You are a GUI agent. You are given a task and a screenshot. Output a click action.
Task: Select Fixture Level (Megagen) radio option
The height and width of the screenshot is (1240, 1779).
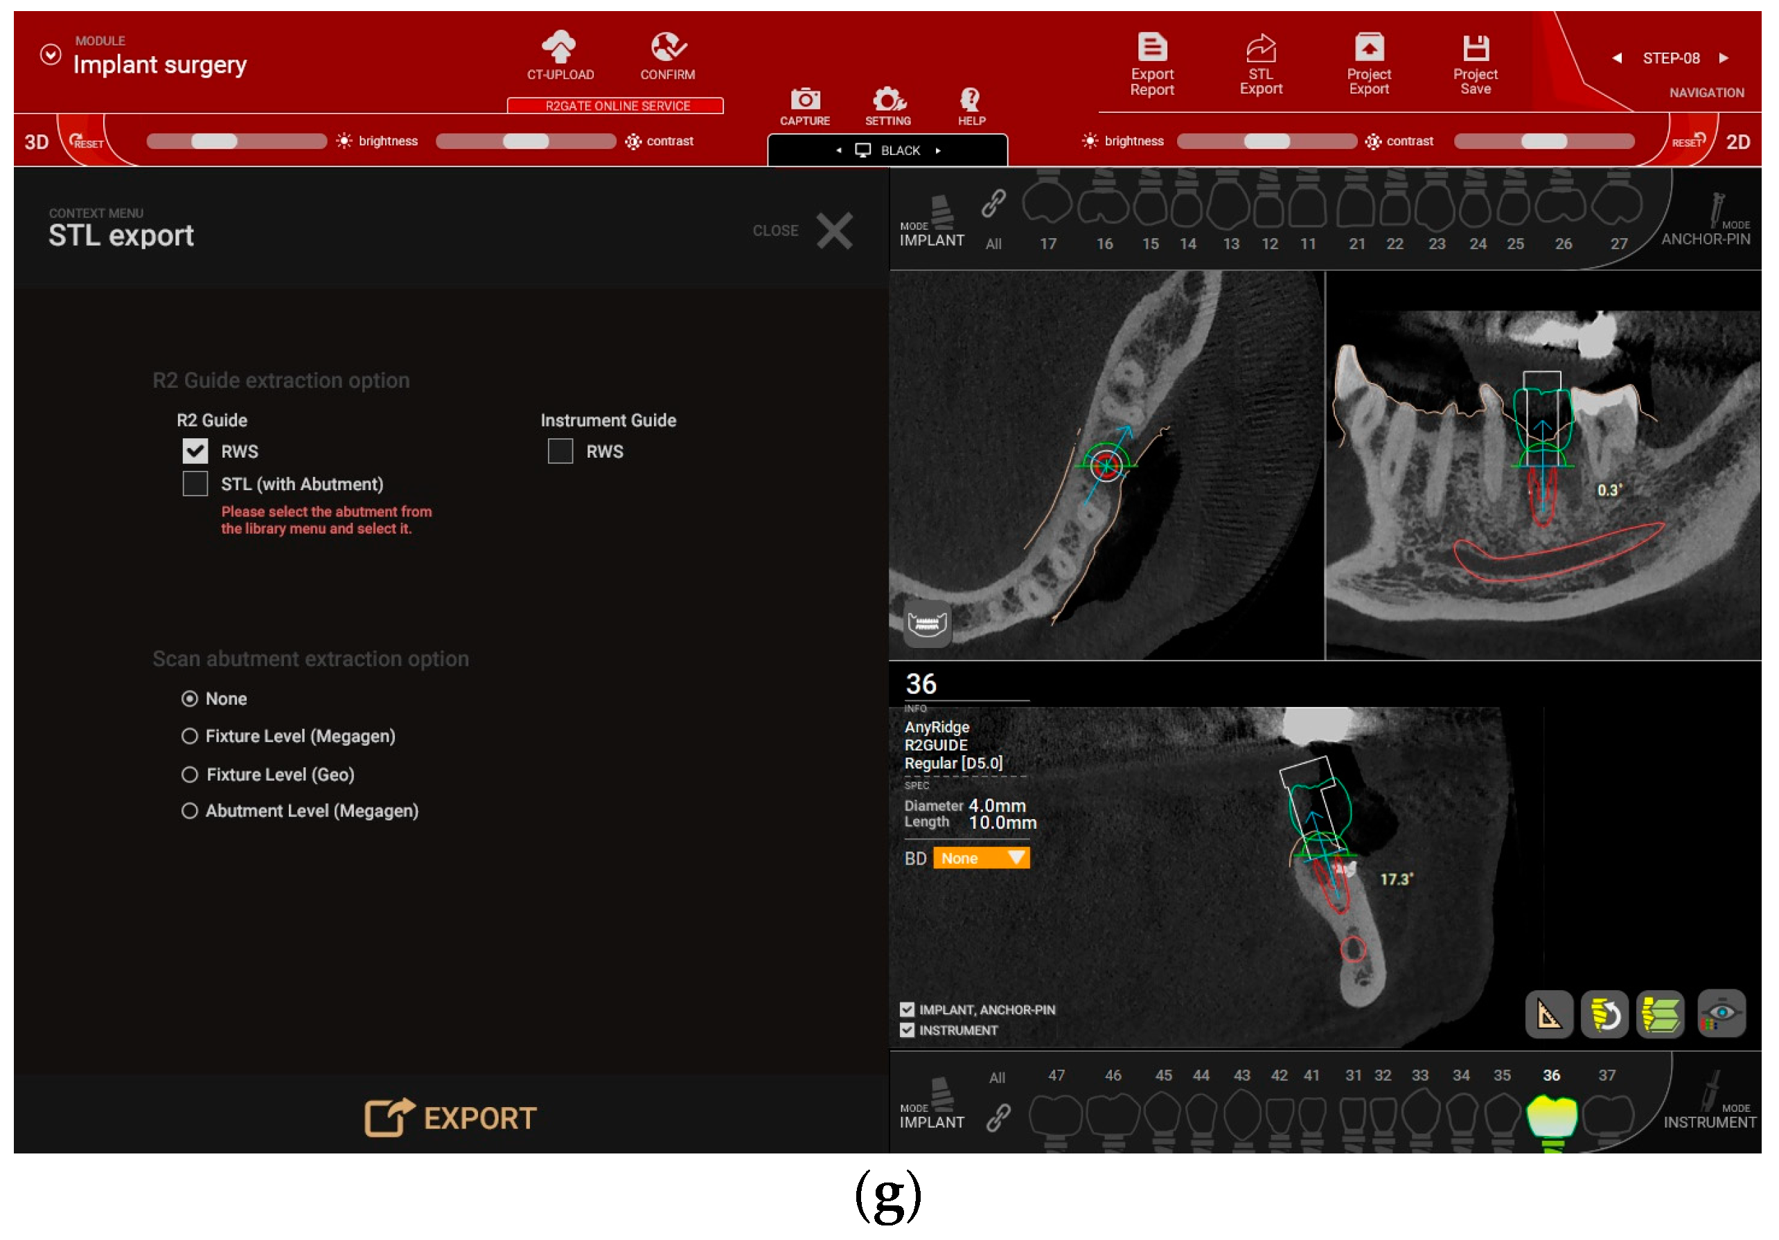[x=190, y=737]
